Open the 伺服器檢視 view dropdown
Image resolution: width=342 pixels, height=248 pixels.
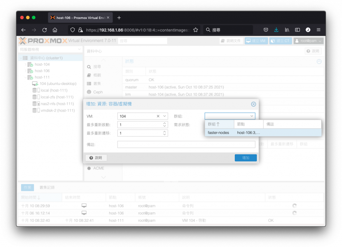pyautogui.click(x=50, y=50)
